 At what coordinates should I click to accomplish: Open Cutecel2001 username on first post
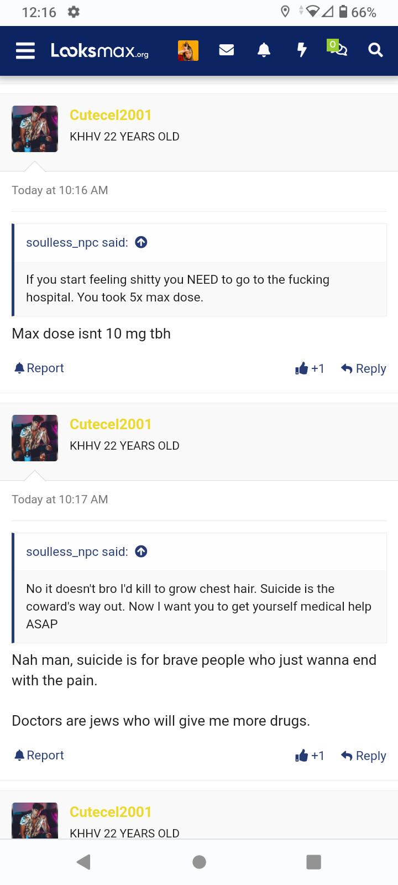[x=111, y=115]
